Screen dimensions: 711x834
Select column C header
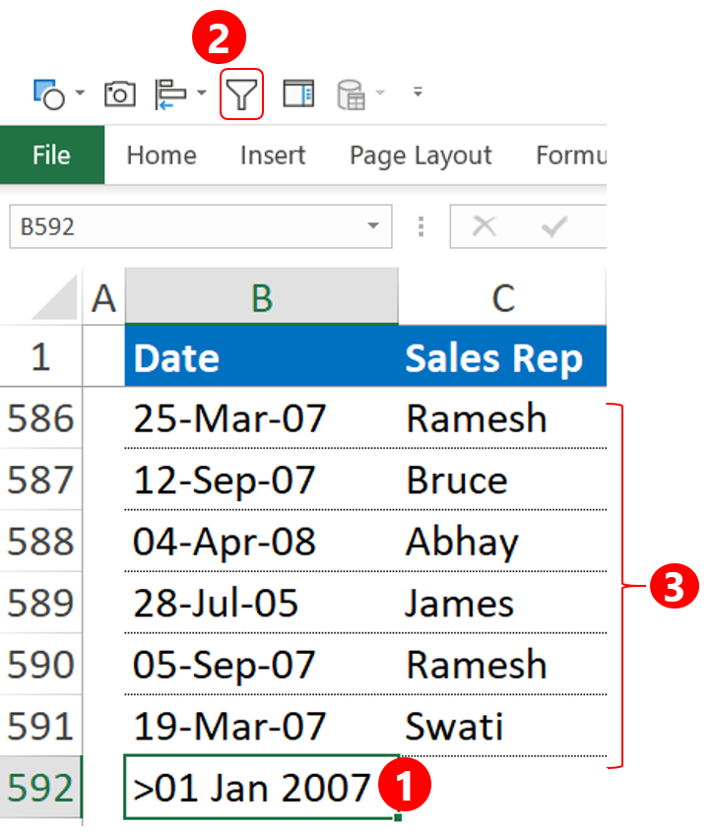502,297
